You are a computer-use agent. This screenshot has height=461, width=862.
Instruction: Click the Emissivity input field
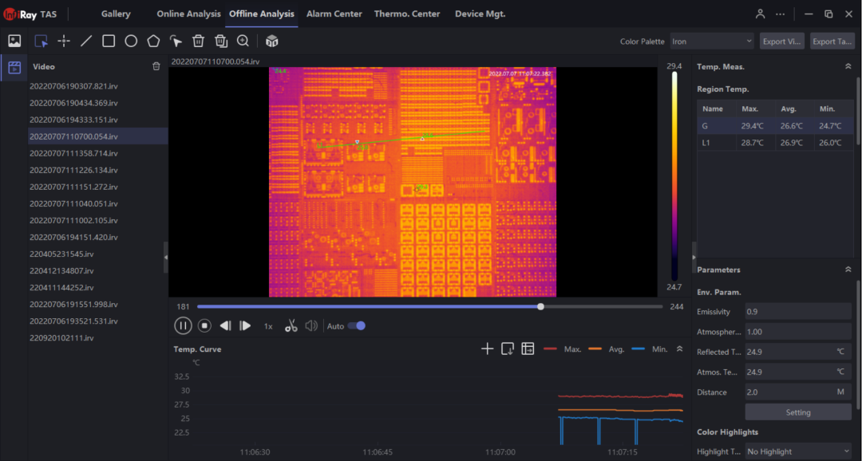pyautogui.click(x=797, y=312)
